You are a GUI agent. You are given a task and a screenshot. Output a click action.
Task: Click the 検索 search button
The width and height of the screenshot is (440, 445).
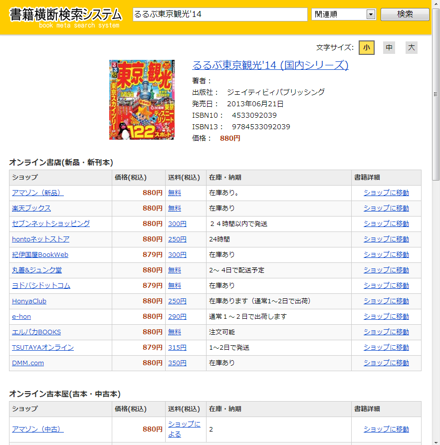(x=405, y=14)
